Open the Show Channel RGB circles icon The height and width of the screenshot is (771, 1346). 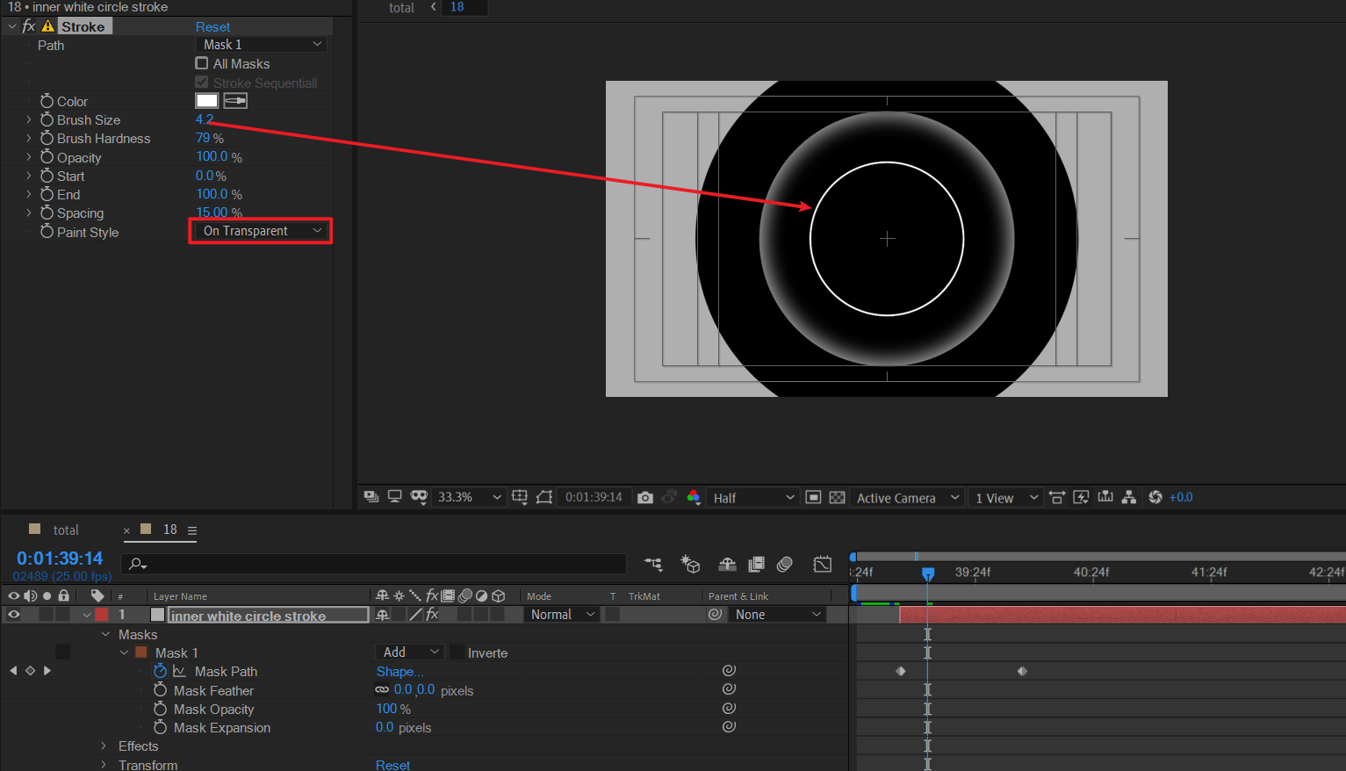point(694,497)
